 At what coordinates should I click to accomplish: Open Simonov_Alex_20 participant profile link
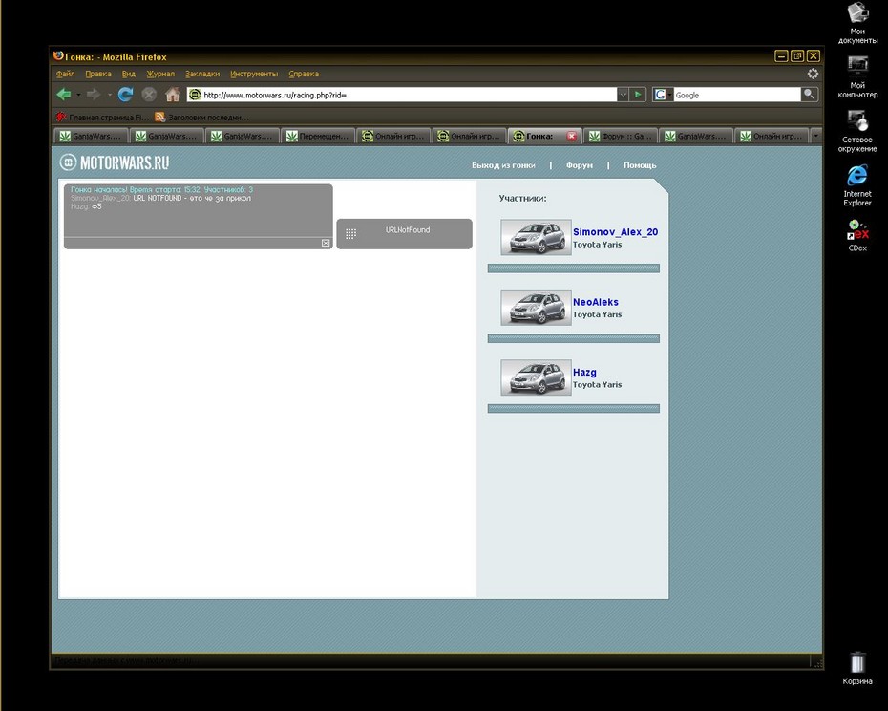click(615, 232)
